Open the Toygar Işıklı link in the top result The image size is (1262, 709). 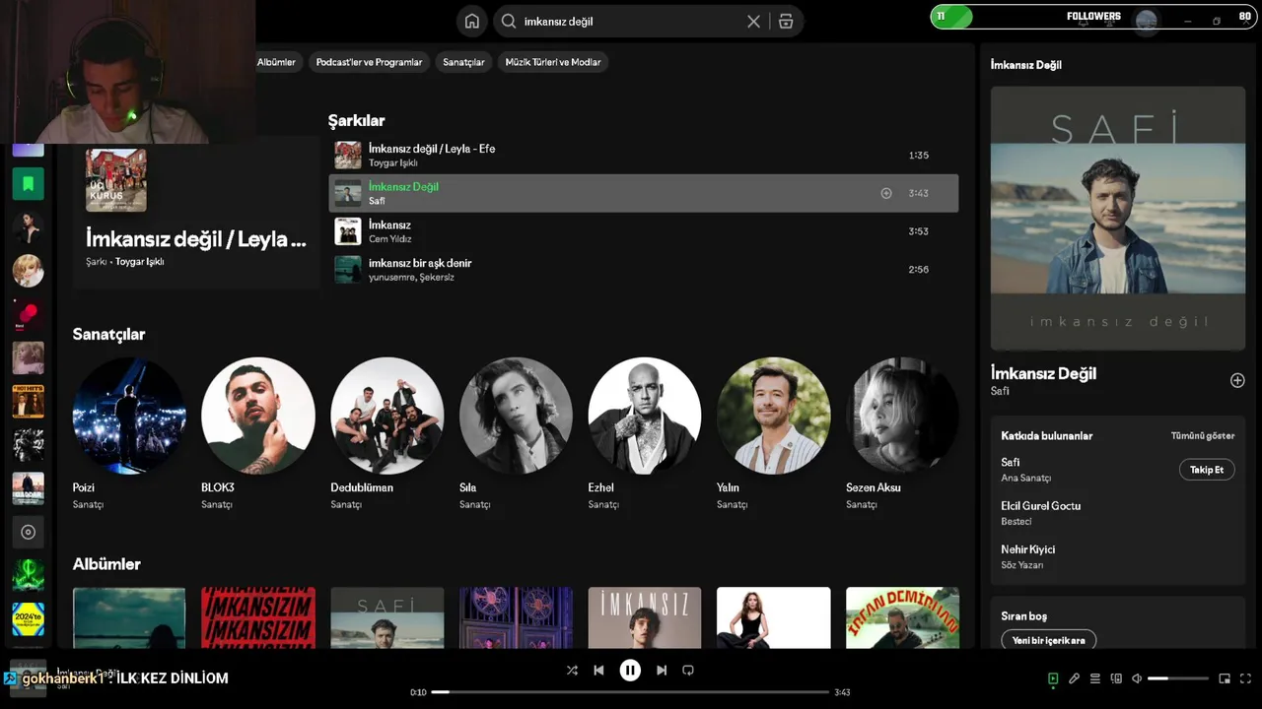pos(139,262)
